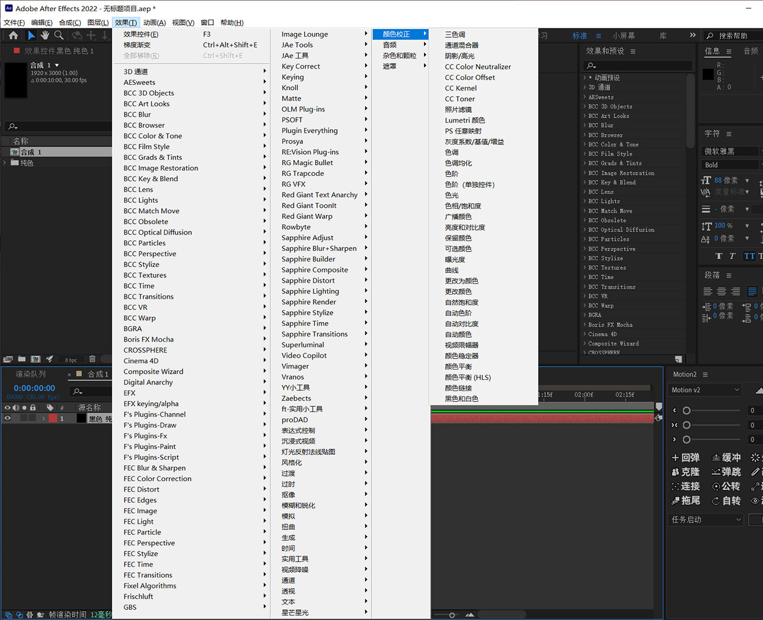The image size is (763, 620).
Task: Click the 搜索帮助 search help field
Action: (734, 35)
